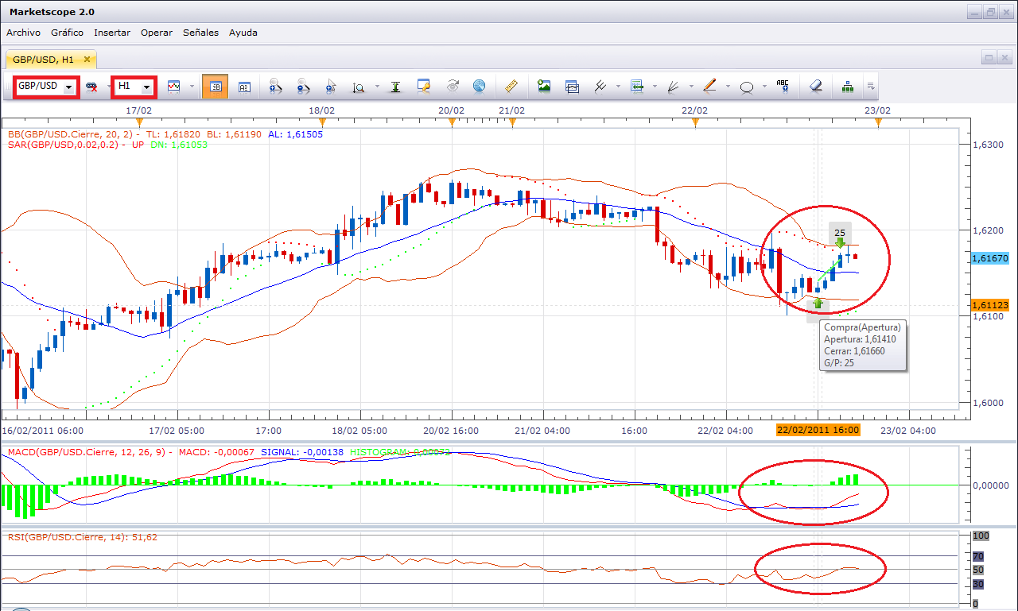Open the Insertar menu
The height and width of the screenshot is (611, 1018).
click(x=112, y=33)
